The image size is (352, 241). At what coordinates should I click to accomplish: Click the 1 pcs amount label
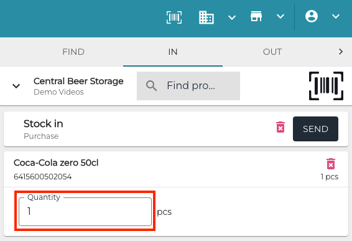coord(330,177)
